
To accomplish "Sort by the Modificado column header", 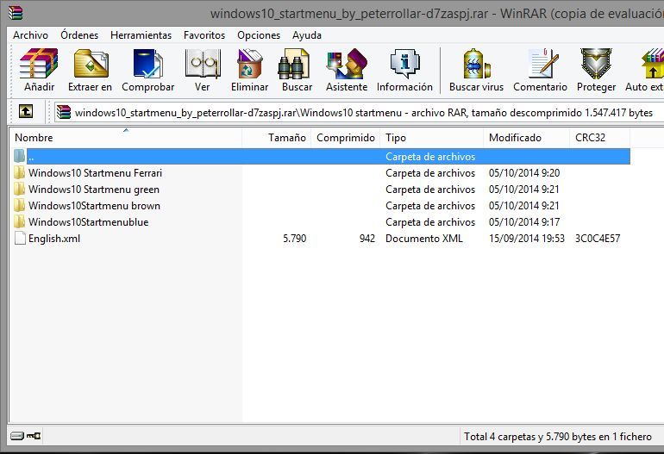I will 527,138.
